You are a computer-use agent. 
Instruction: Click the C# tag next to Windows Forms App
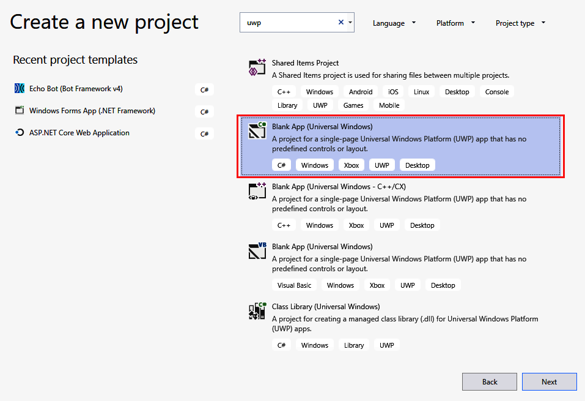(204, 112)
